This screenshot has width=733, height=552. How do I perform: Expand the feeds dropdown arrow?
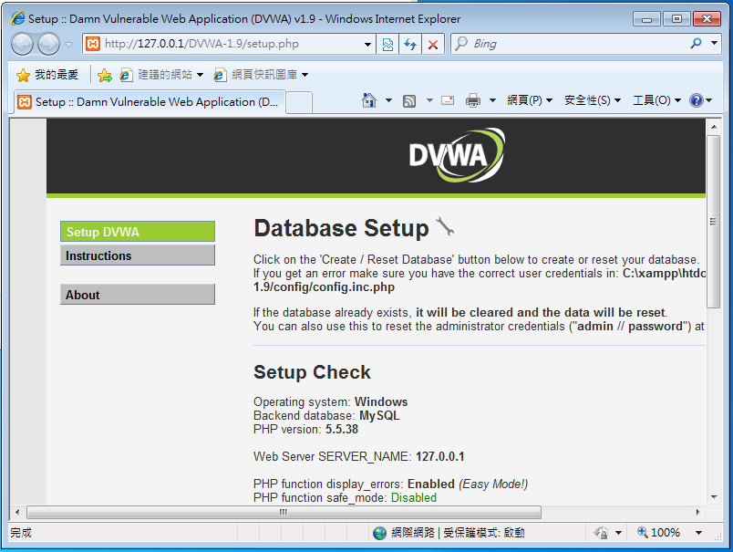coord(429,100)
